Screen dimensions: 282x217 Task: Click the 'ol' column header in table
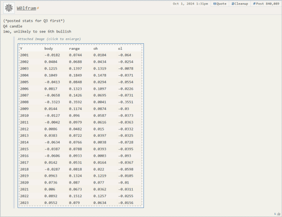(120, 49)
